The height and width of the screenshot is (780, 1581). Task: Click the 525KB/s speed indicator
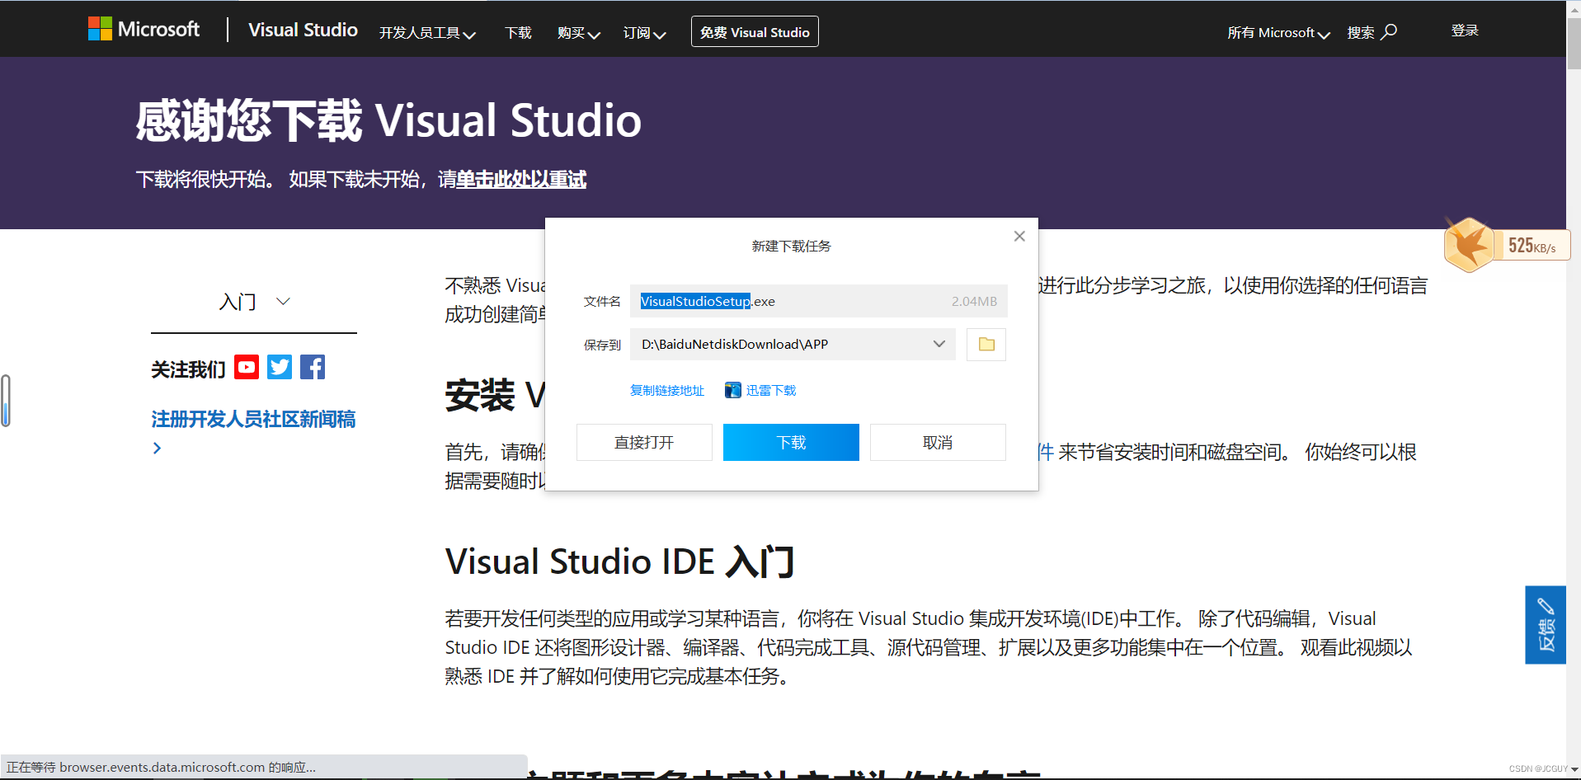[1532, 246]
